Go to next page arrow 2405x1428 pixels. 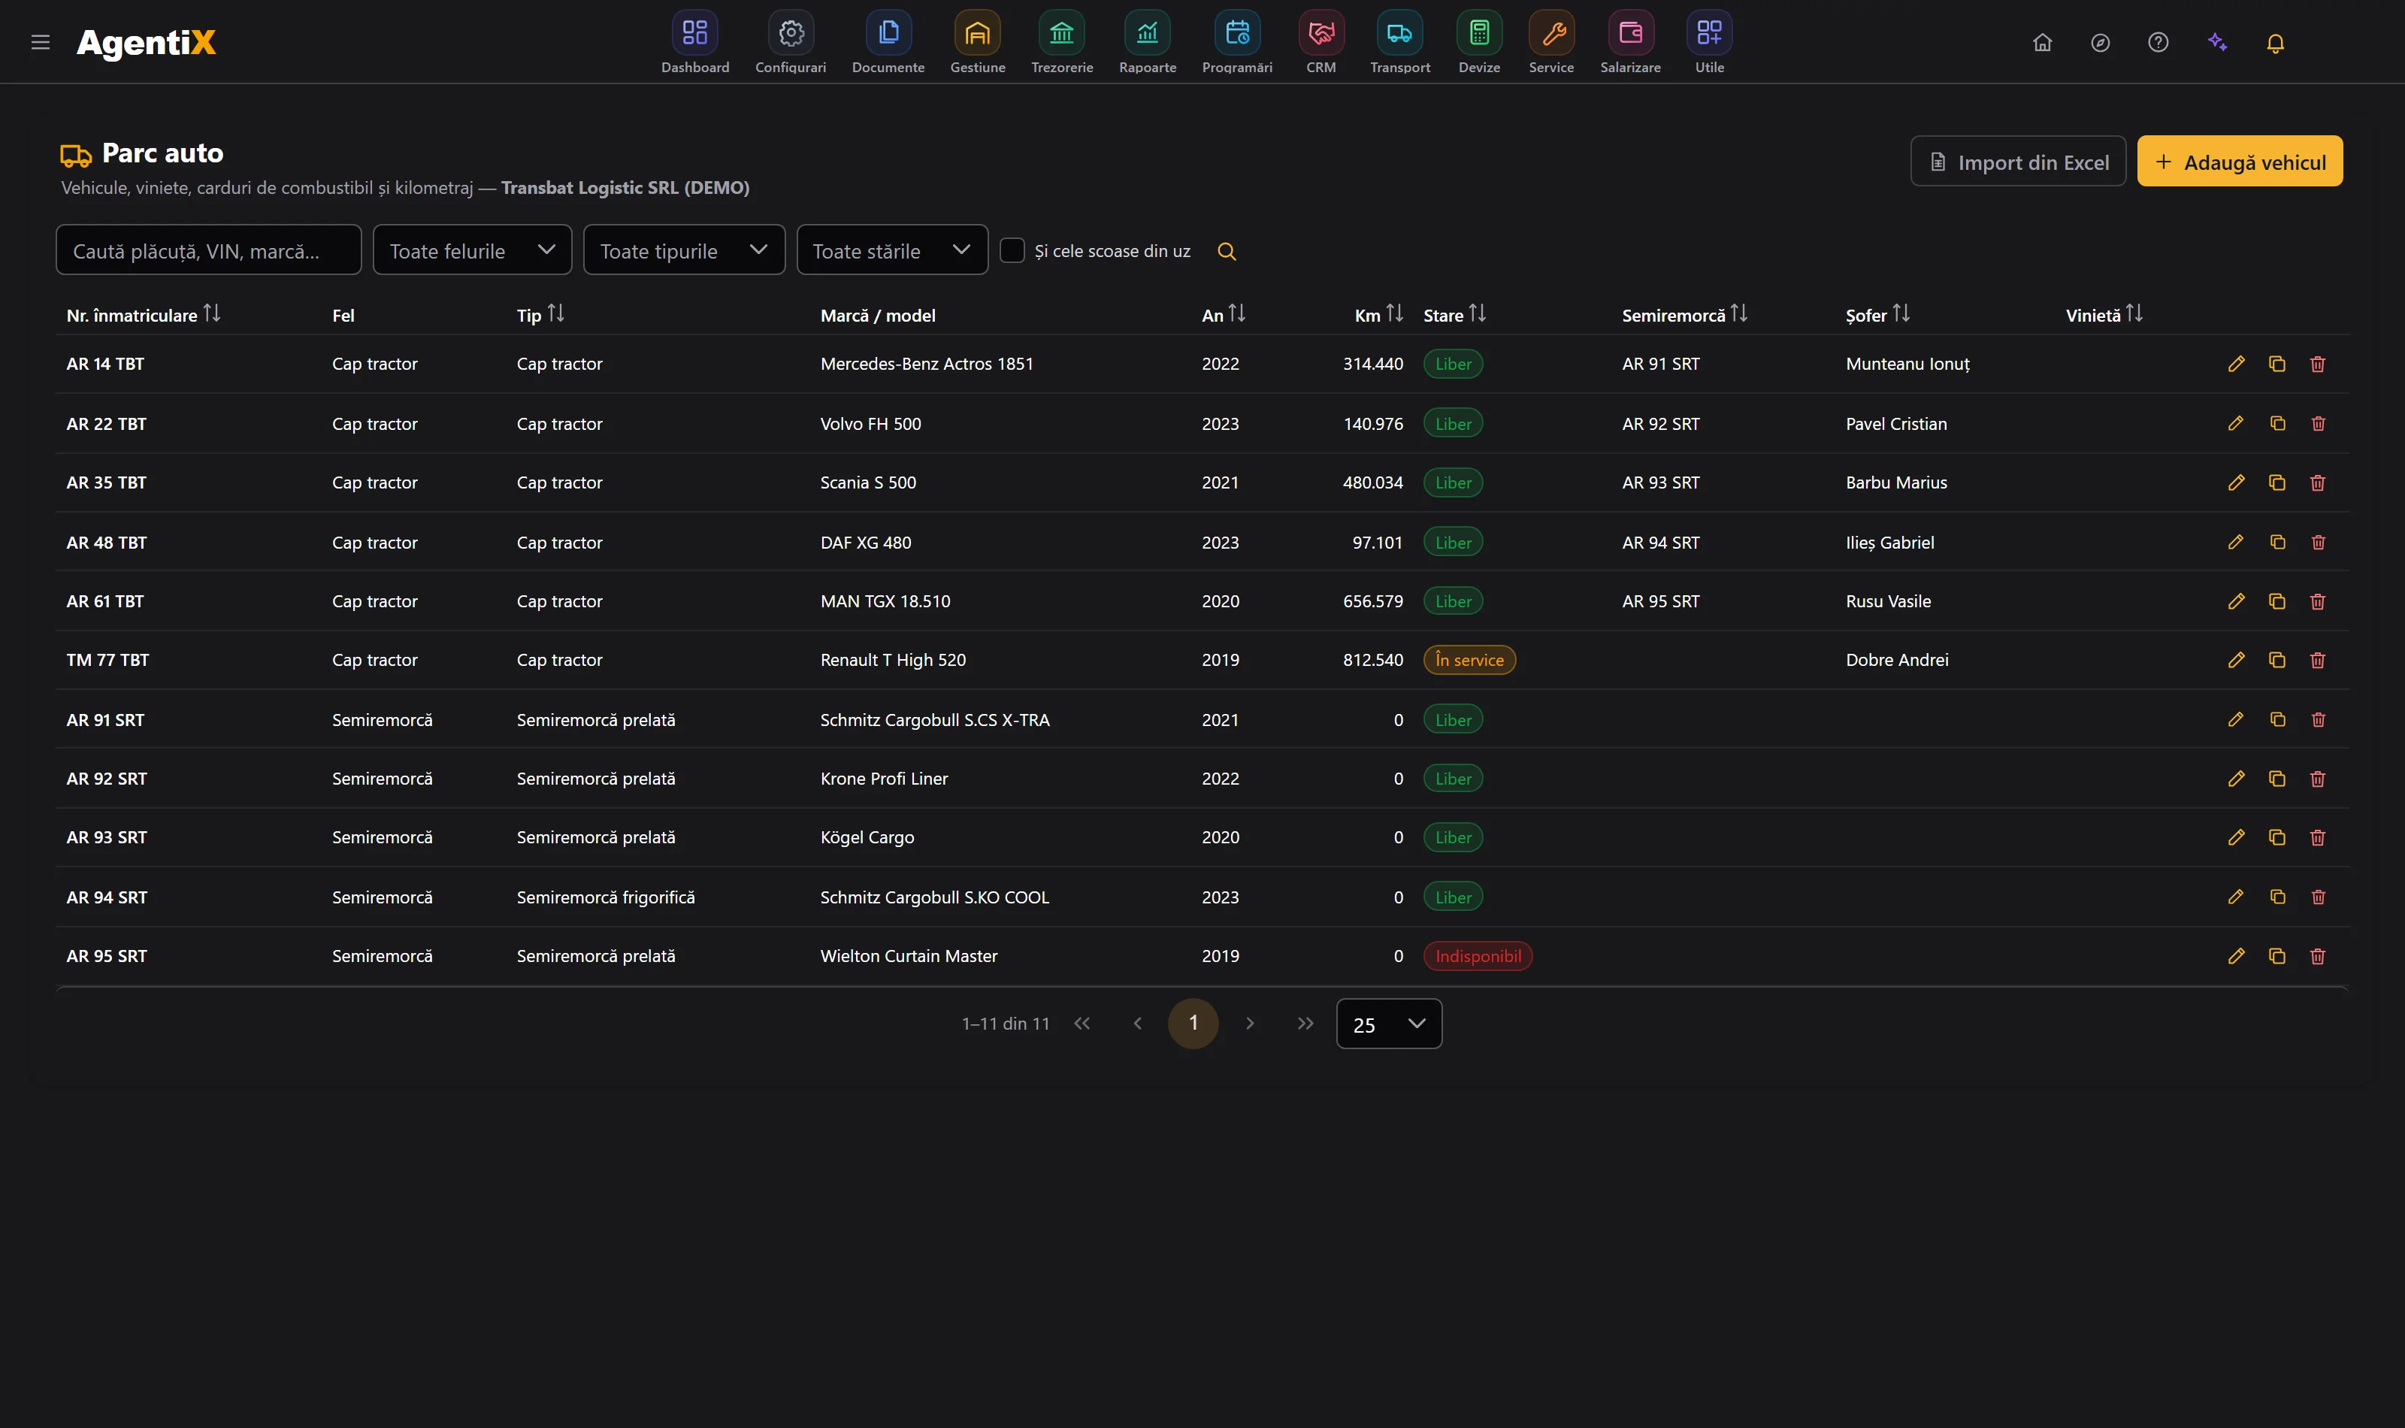(x=1248, y=1024)
